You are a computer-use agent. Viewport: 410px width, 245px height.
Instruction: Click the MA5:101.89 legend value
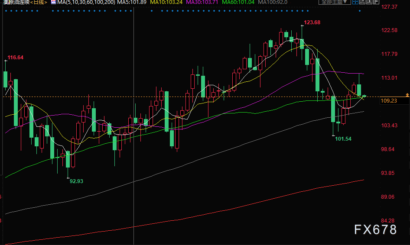(132, 2)
